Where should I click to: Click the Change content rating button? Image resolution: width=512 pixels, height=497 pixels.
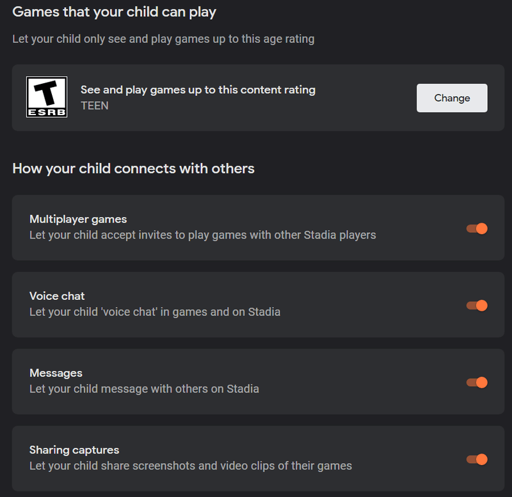click(x=452, y=98)
